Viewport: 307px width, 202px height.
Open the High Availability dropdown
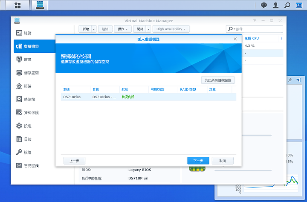[171, 29]
